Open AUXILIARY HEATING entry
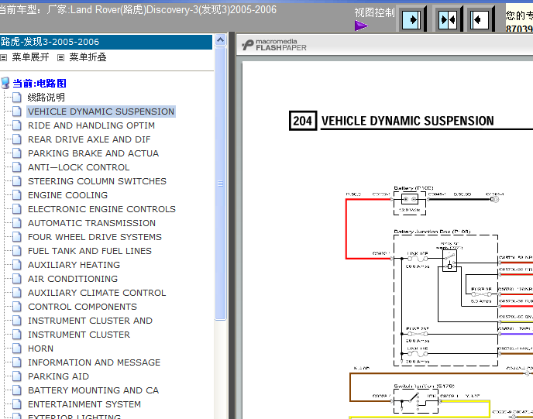533x419 pixels. point(74,265)
